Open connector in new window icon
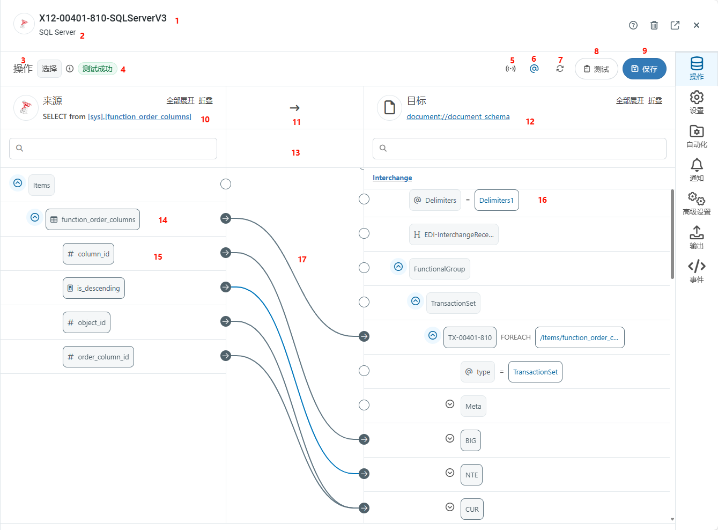The width and height of the screenshot is (718, 530). [x=675, y=25]
